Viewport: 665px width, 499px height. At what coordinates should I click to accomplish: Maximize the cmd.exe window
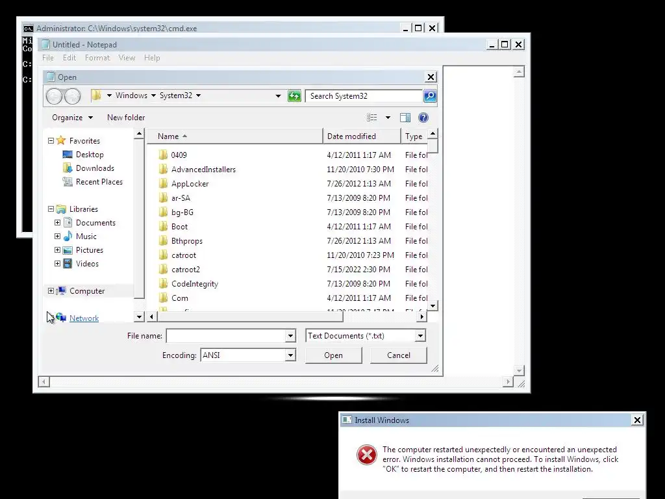(418, 29)
